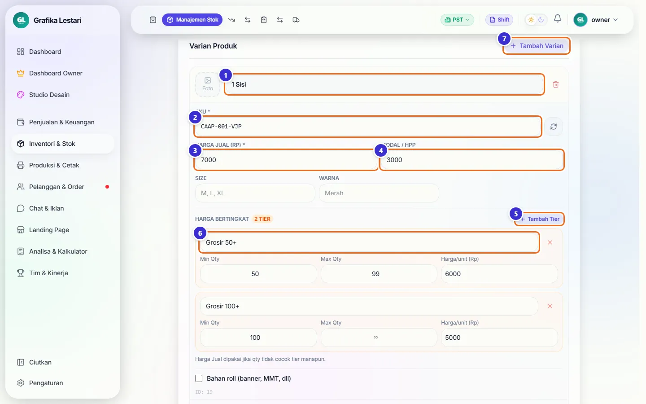Upload variant photo via Foto box
The width and height of the screenshot is (646, 404).
[208, 84]
